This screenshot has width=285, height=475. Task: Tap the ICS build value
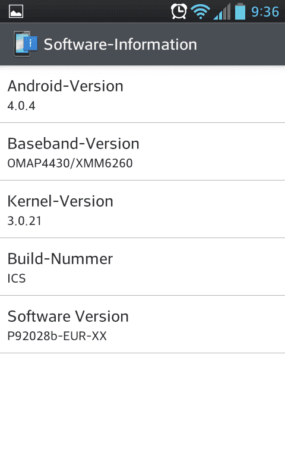coord(17,278)
